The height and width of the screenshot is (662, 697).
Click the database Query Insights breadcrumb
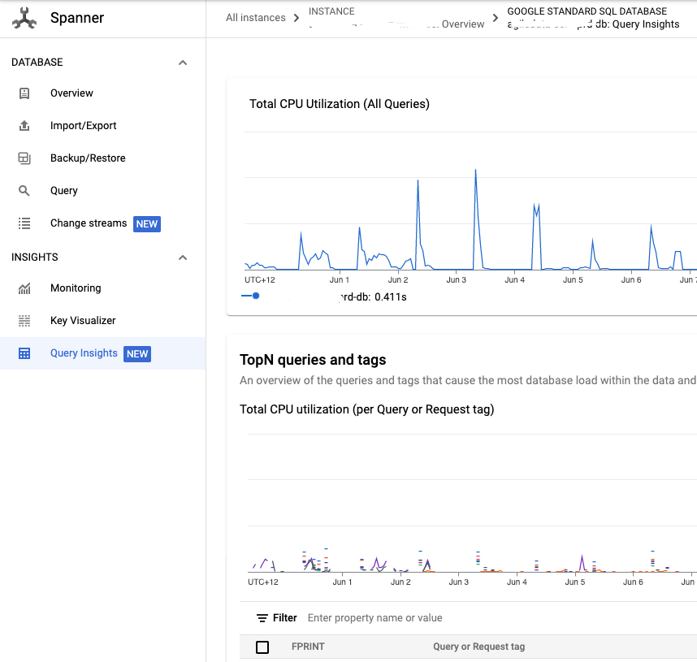tap(593, 24)
